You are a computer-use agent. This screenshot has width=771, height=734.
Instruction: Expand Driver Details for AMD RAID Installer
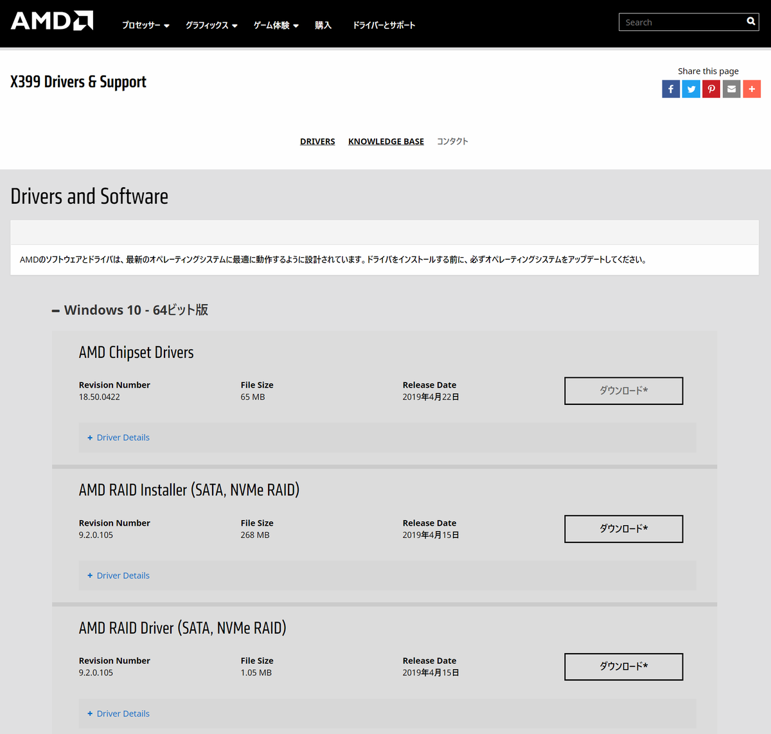(x=118, y=576)
